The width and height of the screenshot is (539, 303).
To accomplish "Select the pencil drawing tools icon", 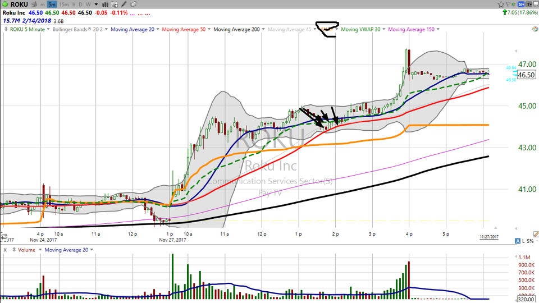I will 124,4.
